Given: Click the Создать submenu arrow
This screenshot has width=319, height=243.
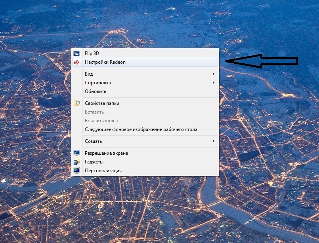Looking at the screenshot, I should tap(214, 141).
